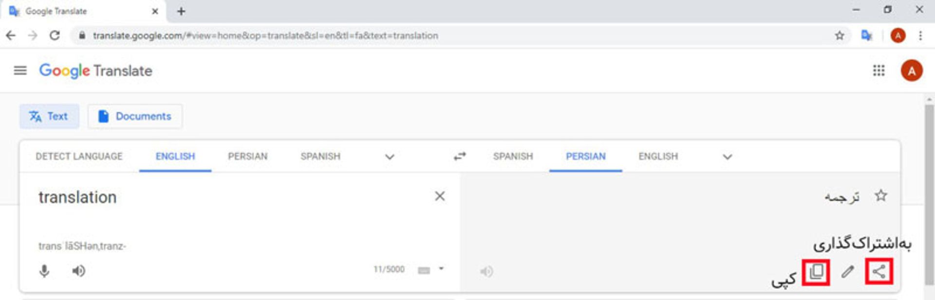Open the Chrome three-dot menu

tap(920, 35)
